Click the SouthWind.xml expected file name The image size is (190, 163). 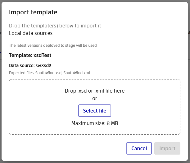click(x=77, y=73)
